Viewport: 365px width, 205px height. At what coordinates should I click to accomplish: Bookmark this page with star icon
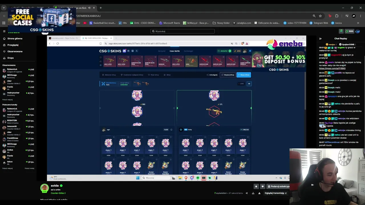(320, 16)
